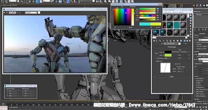The image size is (208, 110).
Task: Click the Color #2 green swatch
Action: pyautogui.click(x=168, y=55)
